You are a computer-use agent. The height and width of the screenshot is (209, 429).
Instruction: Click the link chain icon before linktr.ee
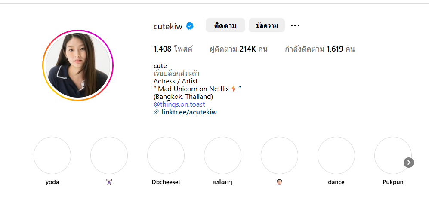click(x=156, y=112)
